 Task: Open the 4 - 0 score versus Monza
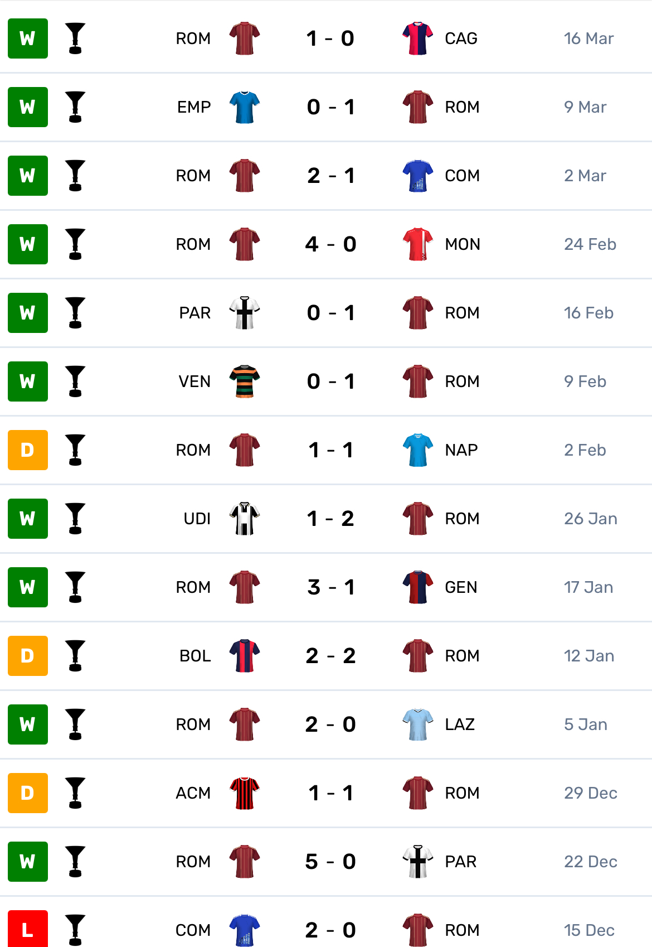click(330, 244)
